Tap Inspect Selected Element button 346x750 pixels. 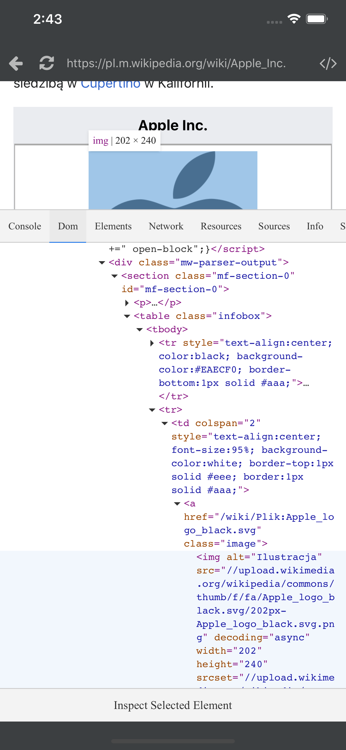(x=173, y=705)
